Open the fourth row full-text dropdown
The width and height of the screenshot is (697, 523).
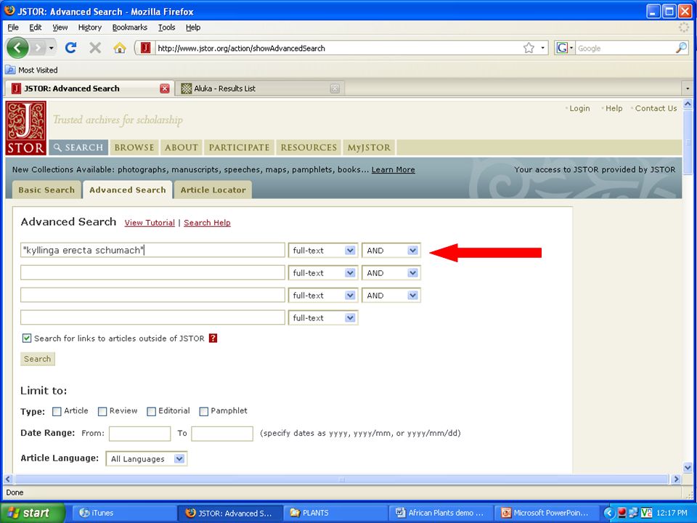[x=323, y=318]
